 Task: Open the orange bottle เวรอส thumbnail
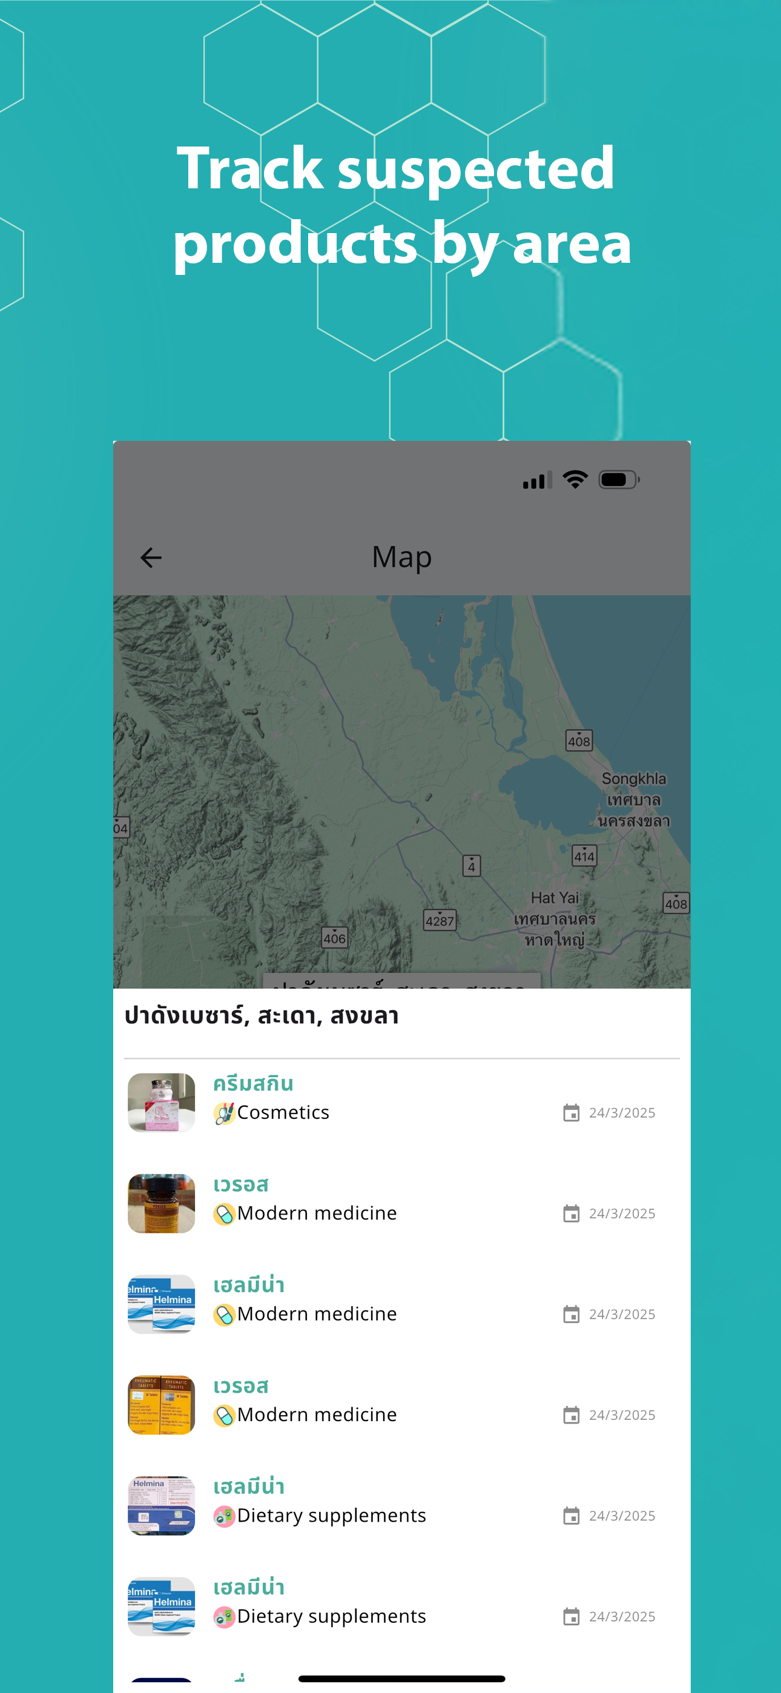(161, 1203)
